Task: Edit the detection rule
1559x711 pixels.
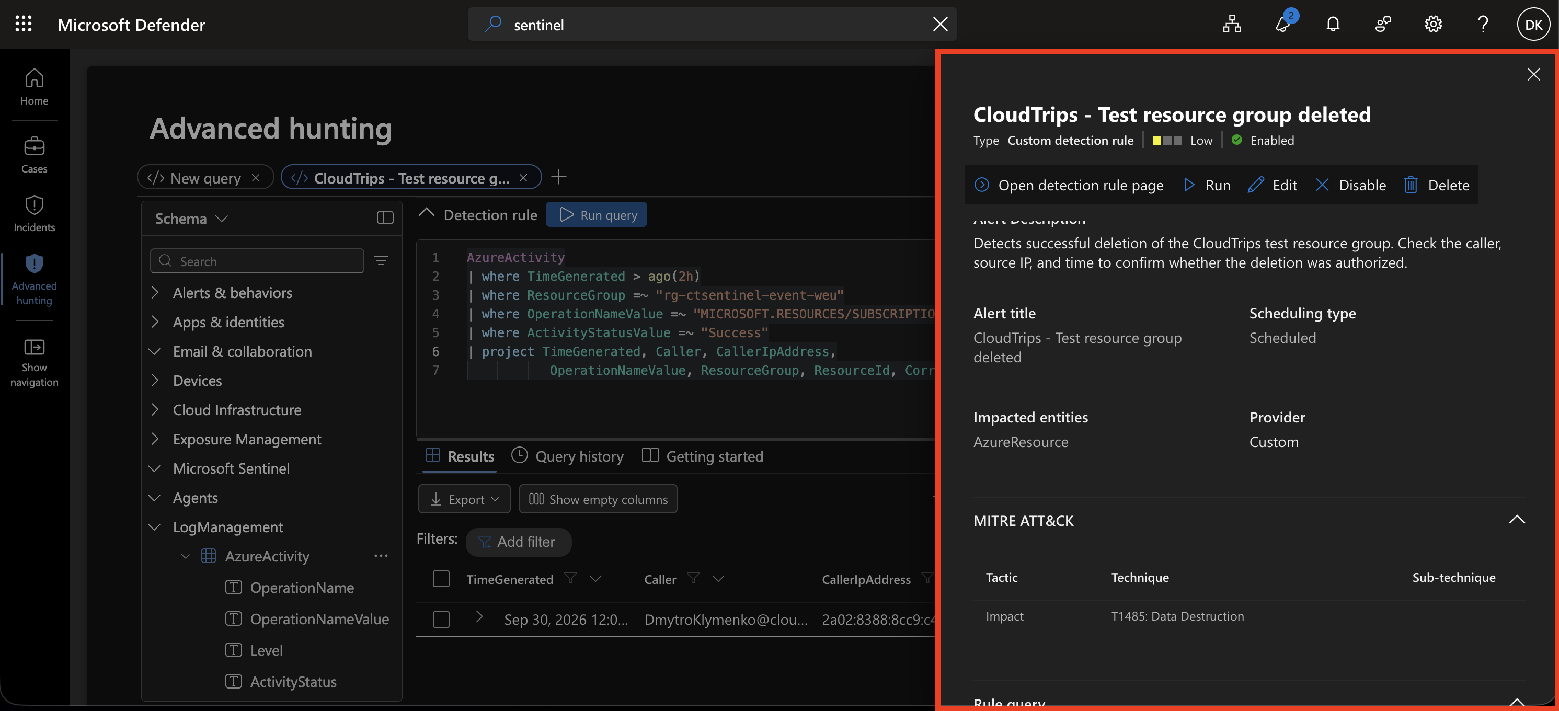Action: (x=1273, y=185)
